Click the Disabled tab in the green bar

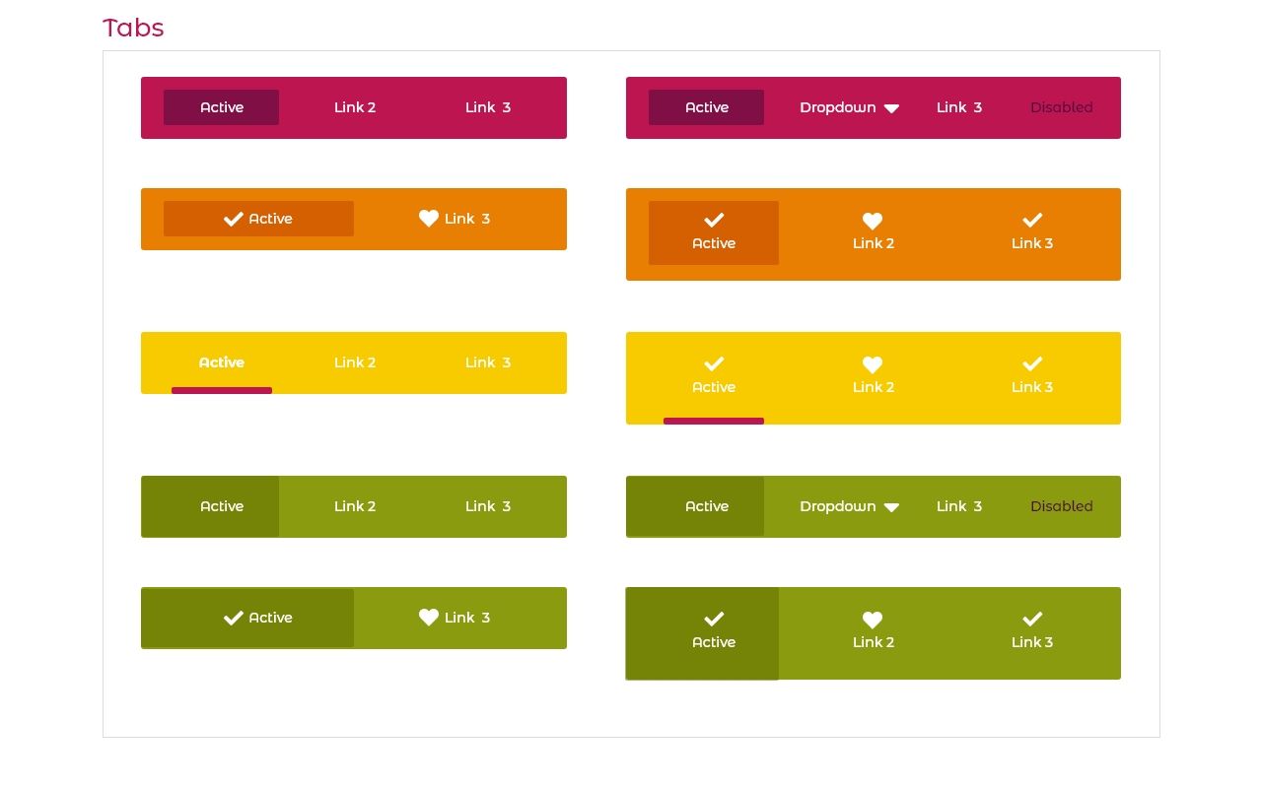coord(1061,506)
